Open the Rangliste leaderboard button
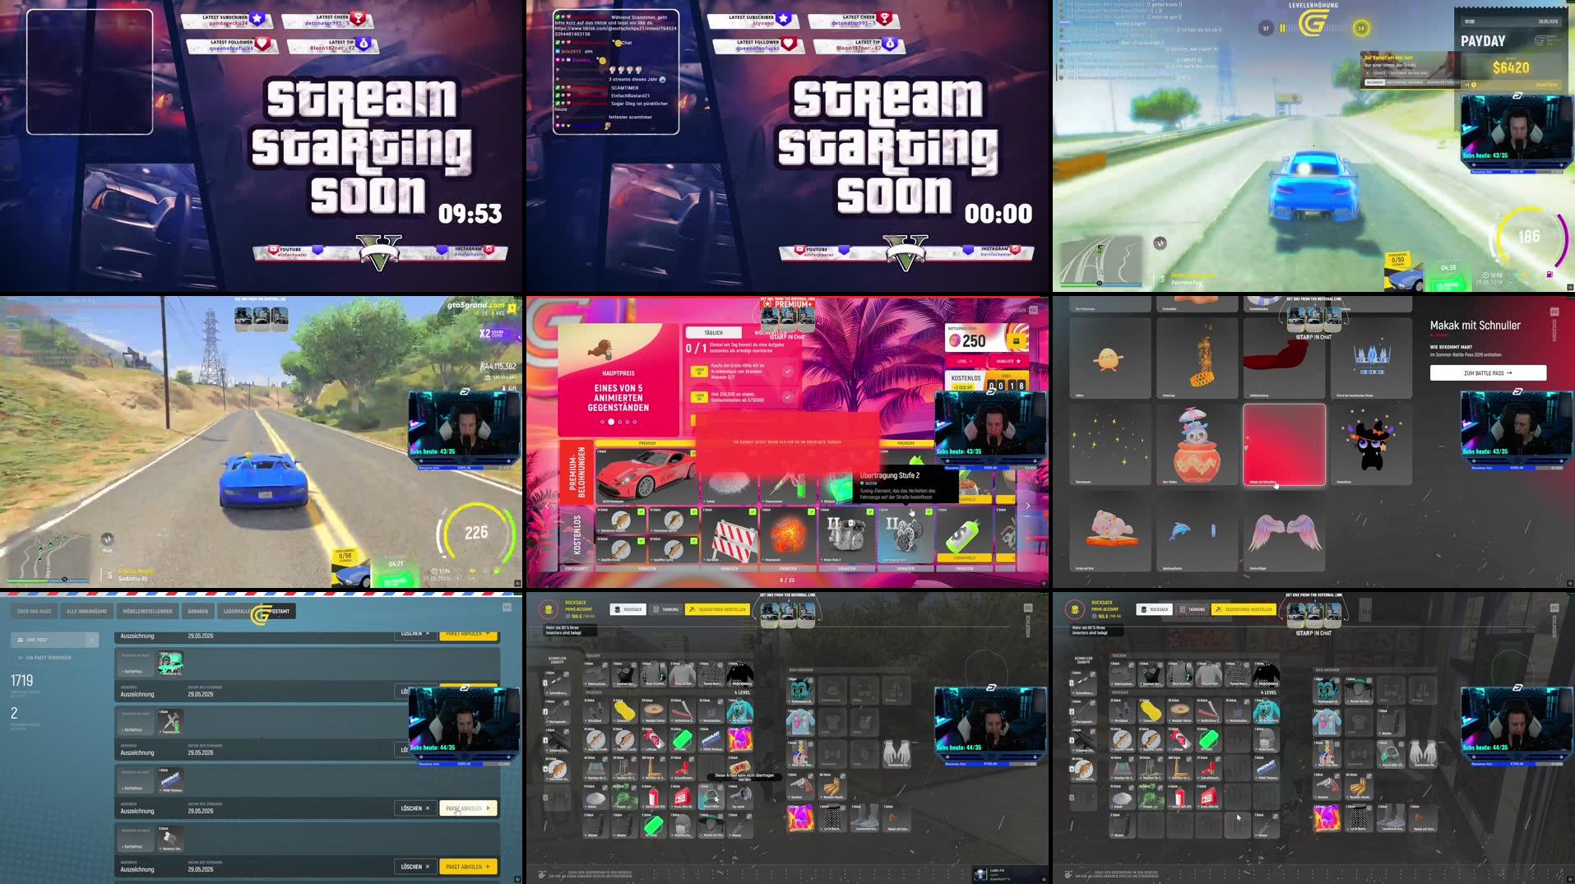Image resolution: width=1575 pixels, height=884 pixels. (1008, 361)
